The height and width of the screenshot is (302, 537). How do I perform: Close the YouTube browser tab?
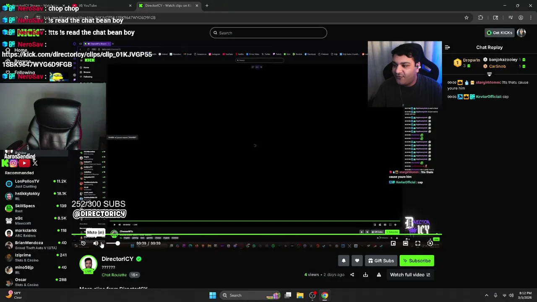point(130,5)
